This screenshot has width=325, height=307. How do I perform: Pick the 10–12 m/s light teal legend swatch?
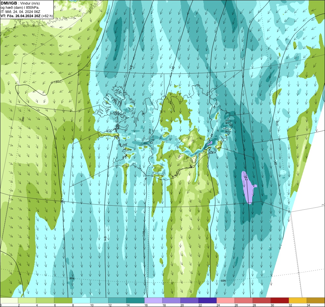coord(99,301)
